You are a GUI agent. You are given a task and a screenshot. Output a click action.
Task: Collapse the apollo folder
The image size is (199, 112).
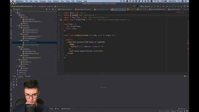click(17, 15)
